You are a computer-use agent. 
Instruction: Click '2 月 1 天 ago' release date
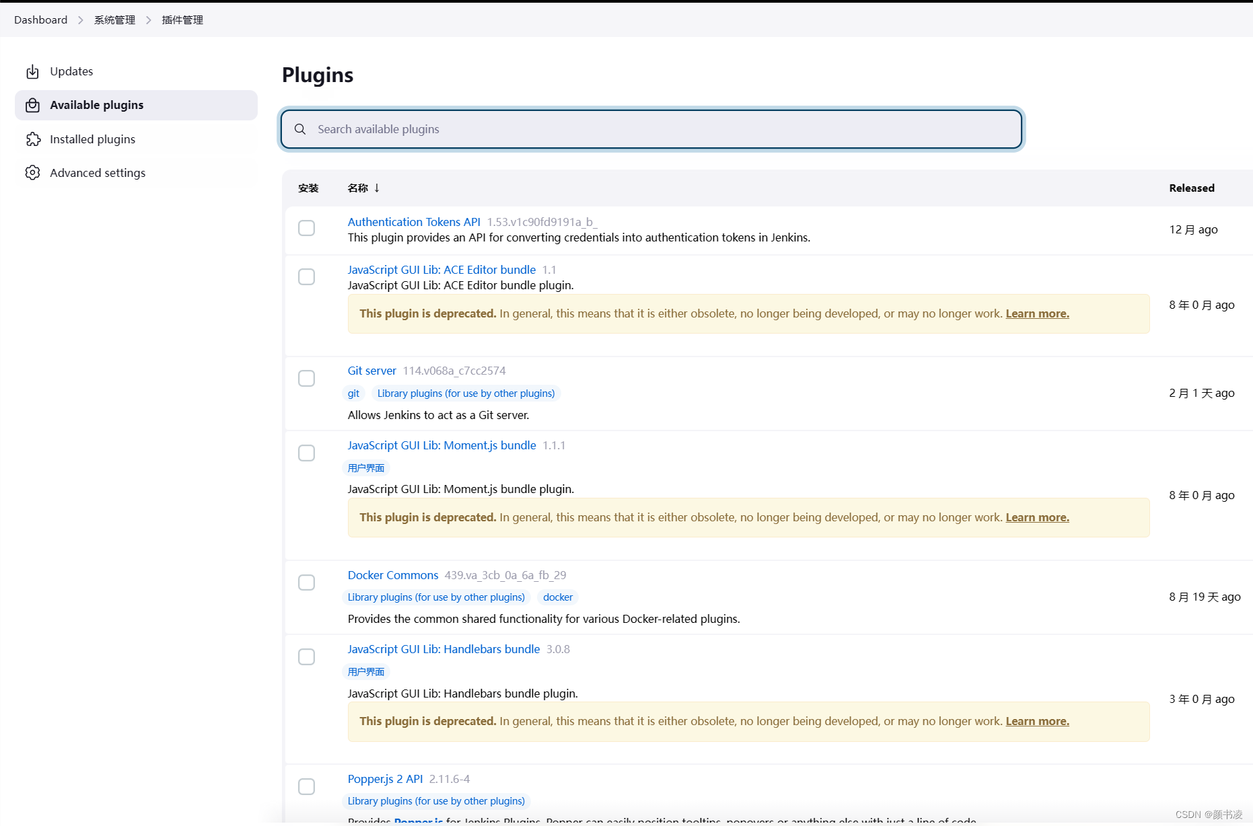(x=1202, y=393)
